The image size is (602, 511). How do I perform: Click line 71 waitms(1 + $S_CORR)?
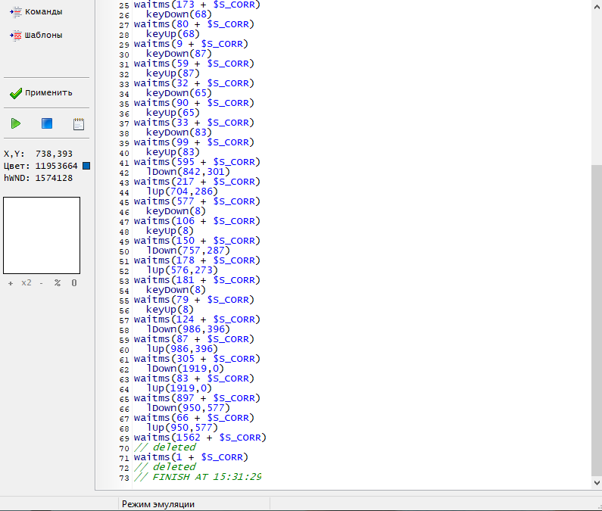(x=191, y=457)
